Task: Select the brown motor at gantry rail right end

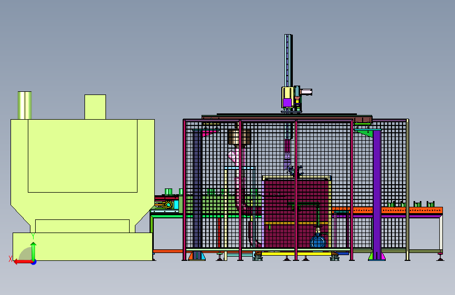Action: [363, 120]
